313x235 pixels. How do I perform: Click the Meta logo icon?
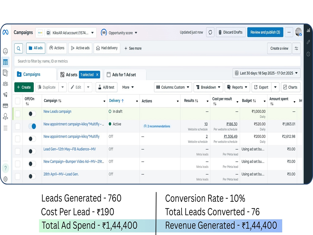coord(6,32)
